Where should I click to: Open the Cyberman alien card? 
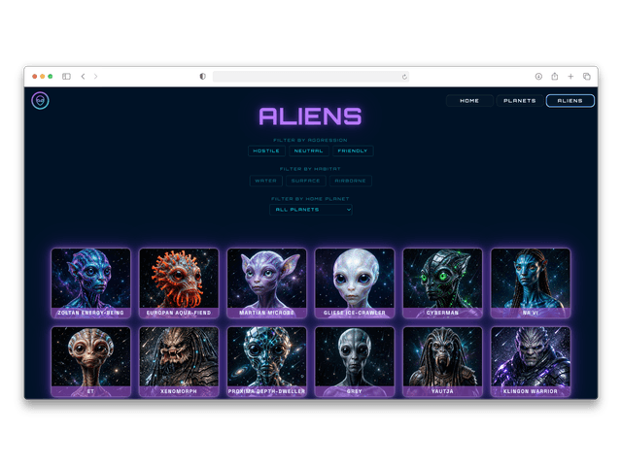point(442,283)
